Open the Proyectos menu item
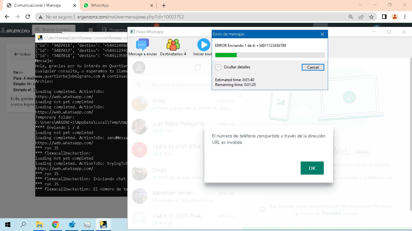This screenshot has width=412, height=231. (x=115, y=30)
